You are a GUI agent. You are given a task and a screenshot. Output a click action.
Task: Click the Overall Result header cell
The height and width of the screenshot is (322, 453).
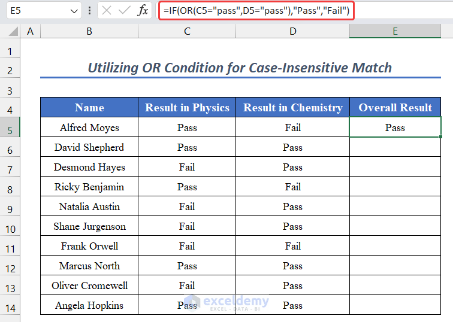395,108
